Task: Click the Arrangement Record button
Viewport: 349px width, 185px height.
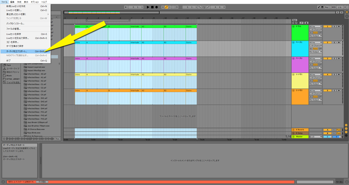Action: pos(157,7)
